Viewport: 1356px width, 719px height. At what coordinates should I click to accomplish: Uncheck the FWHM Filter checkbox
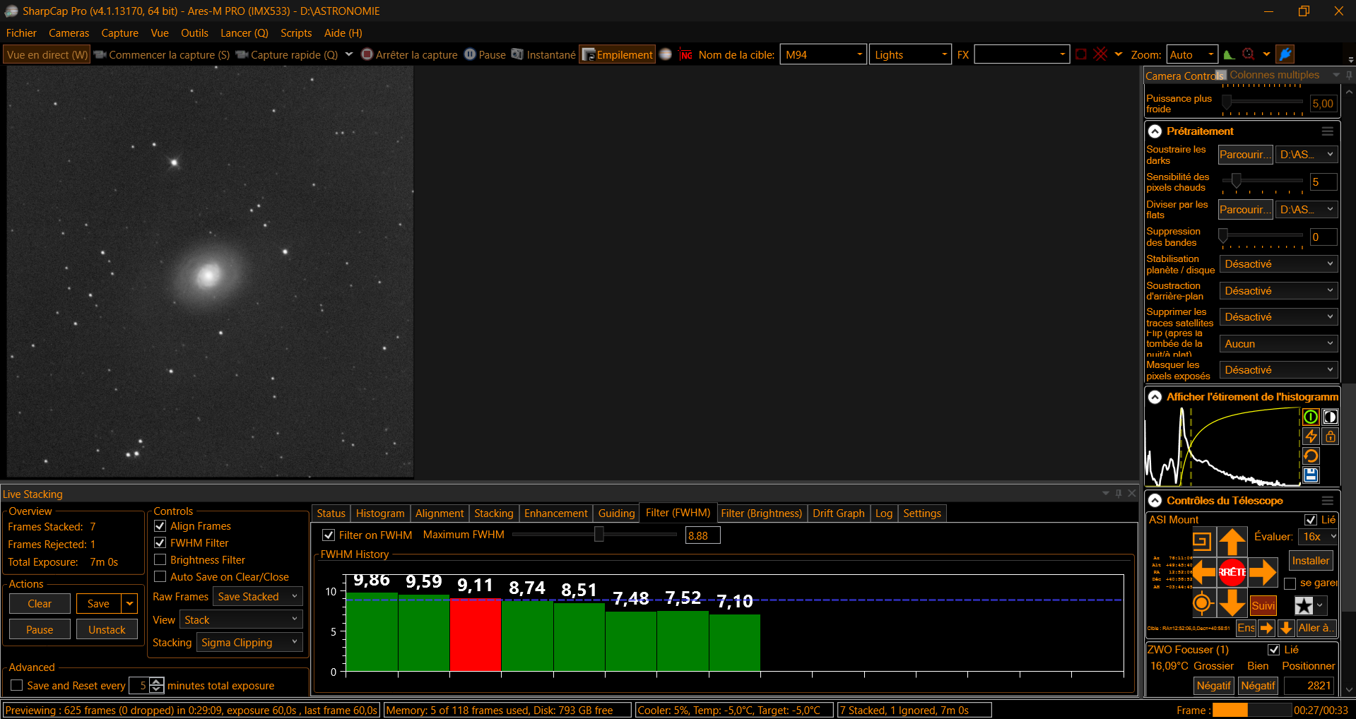(x=160, y=543)
